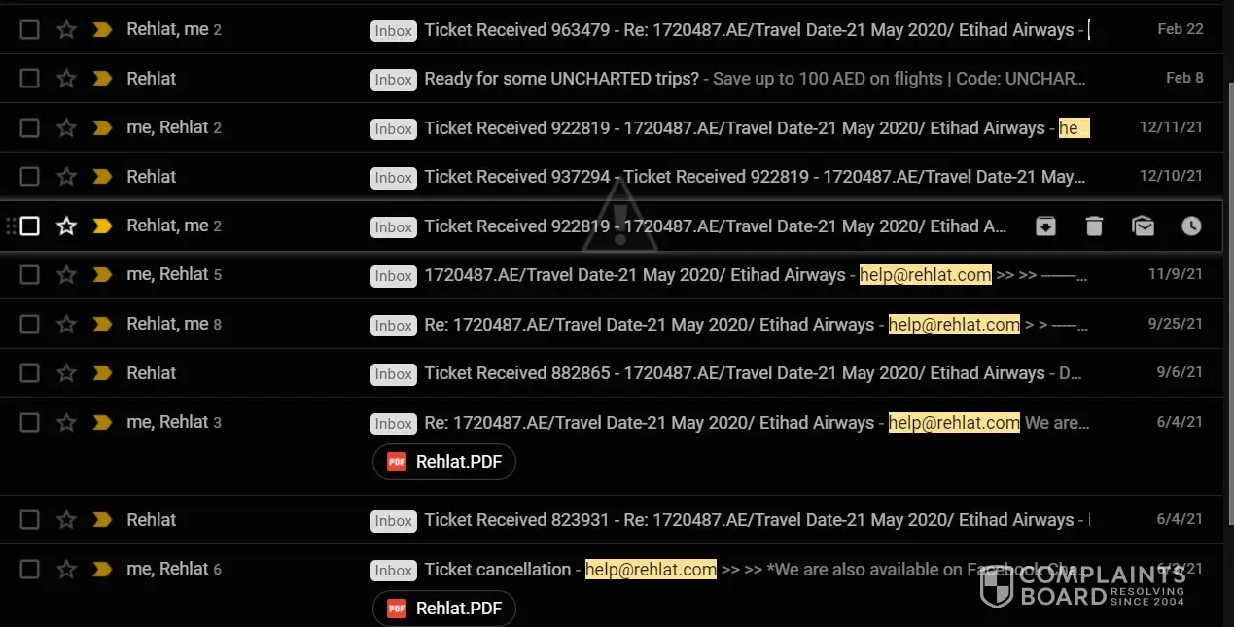Tick the checkbox for Ticket Received 823931
This screenshot has height=627, width=1234.
(x=30, y=520)
